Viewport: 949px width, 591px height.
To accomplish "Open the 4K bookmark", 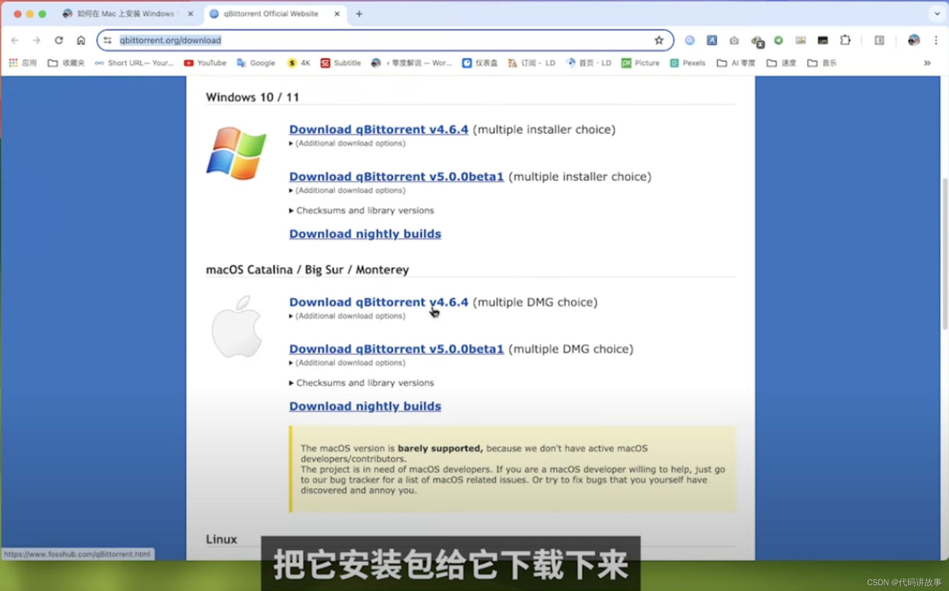I will (x=299, y=63).
